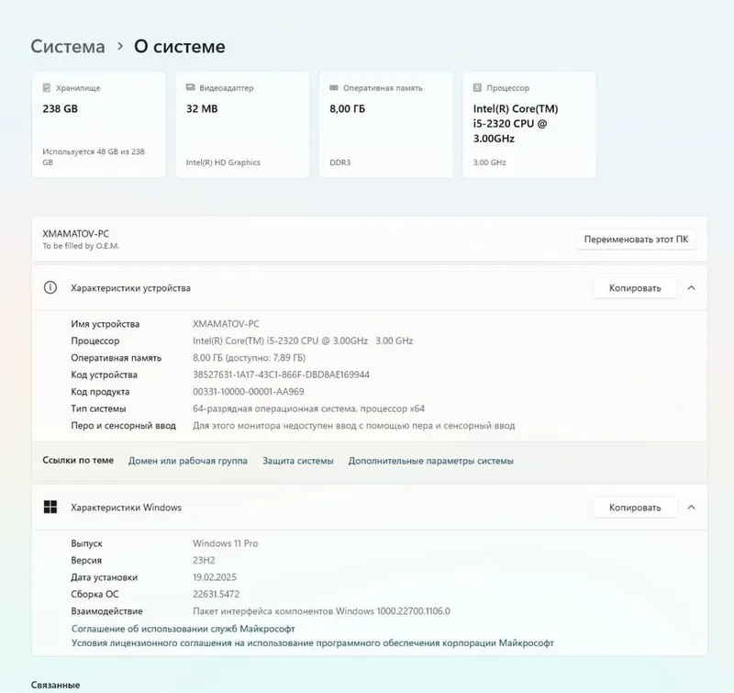Select device name value XMAMATOV-PC
This screenshot has height=693, width=734.
[226, 324]
